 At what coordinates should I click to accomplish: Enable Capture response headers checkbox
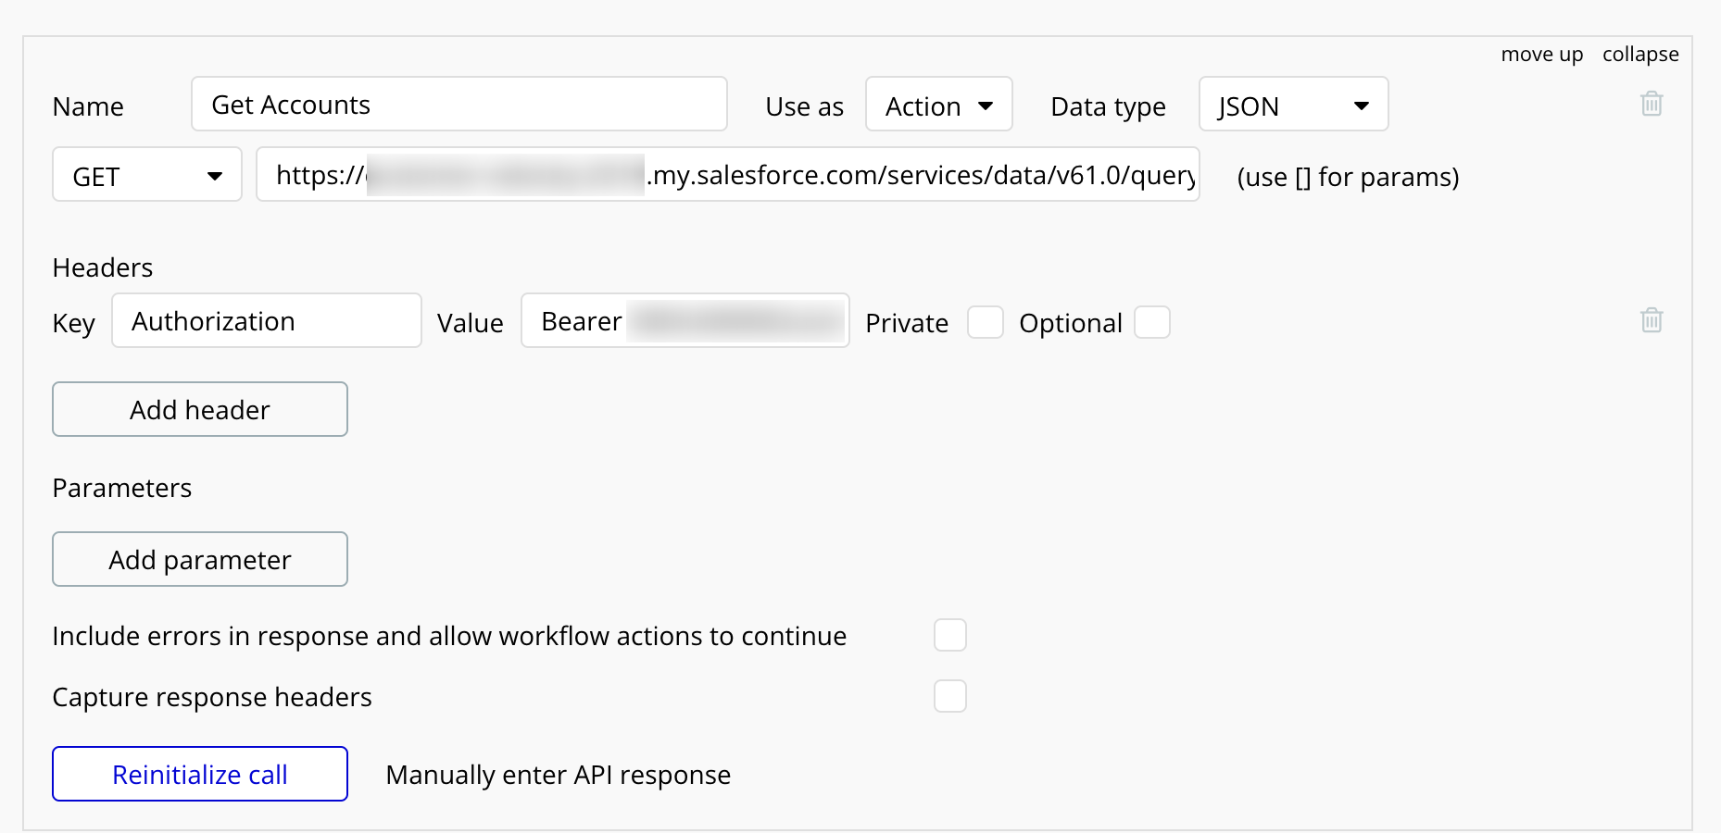[x=949, y=696]
